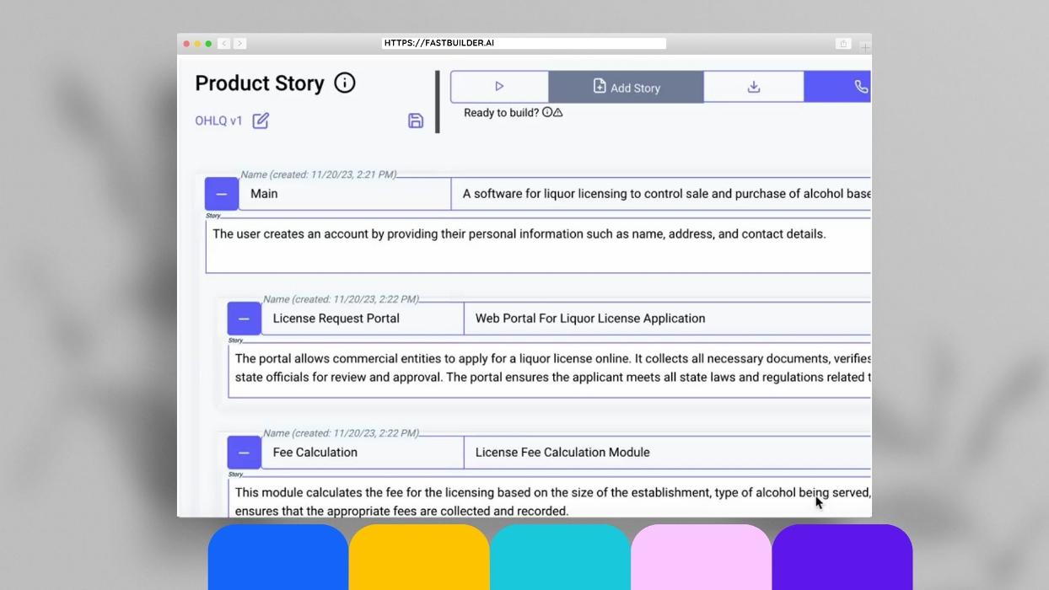Click the info circle beside Ready to build
This screenshot has height=590, width=1049.
coord(547,112)
